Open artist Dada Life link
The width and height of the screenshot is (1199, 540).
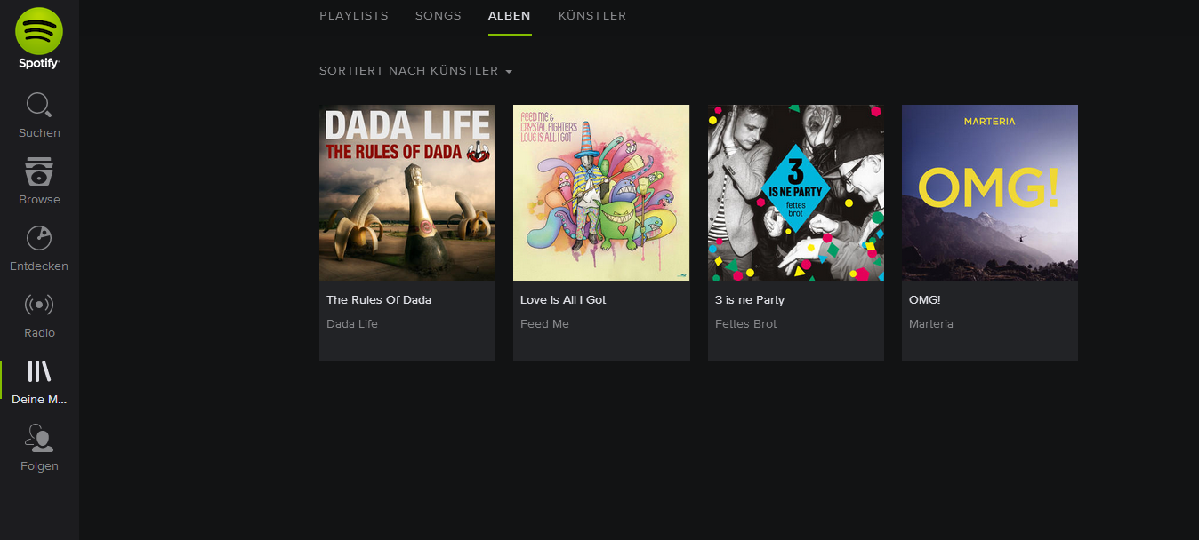pyautogui.click(x=352, y=324)
